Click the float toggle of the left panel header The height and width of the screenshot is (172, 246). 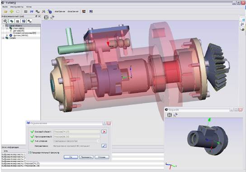(x=36, y=16)
